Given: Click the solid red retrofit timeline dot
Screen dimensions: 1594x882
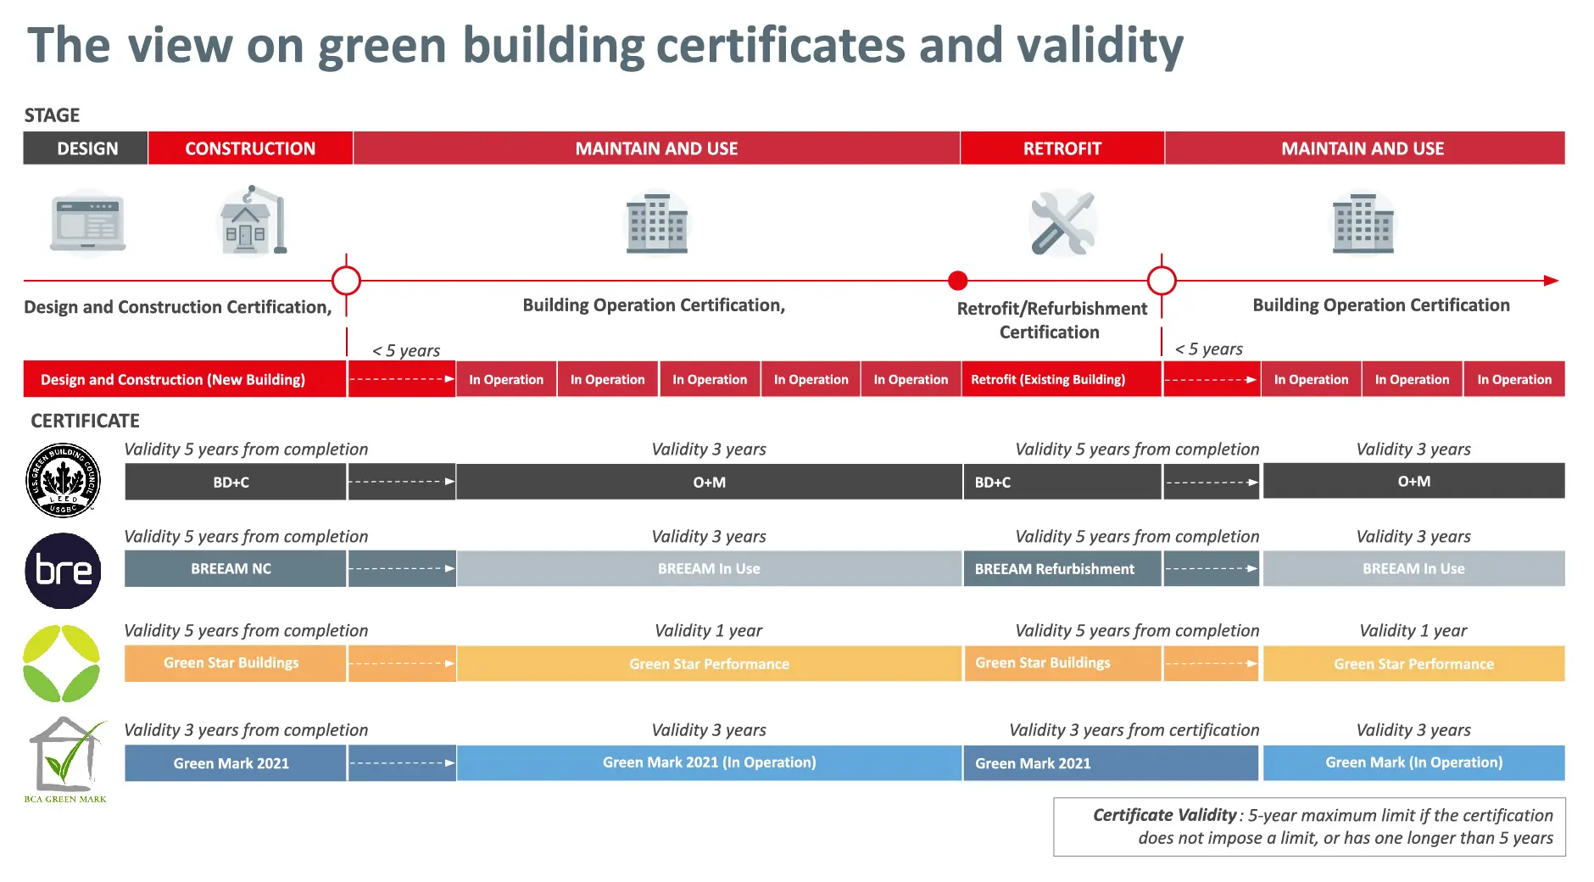Looking at the screenshot, I should click(958, 281).
